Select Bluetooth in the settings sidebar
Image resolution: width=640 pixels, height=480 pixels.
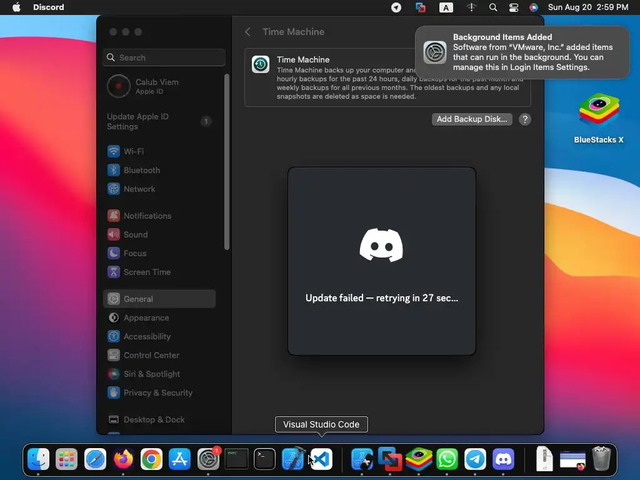pos(159,170)
